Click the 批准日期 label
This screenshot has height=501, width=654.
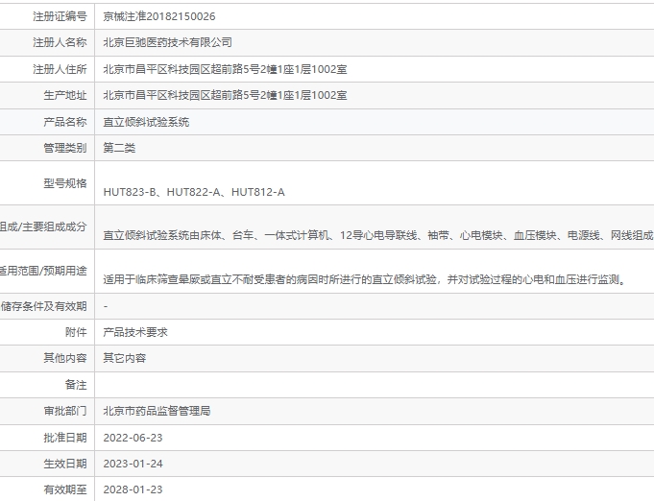(65, 438)
